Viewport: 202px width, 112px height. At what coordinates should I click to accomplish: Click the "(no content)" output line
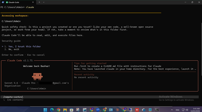(15, 100)
